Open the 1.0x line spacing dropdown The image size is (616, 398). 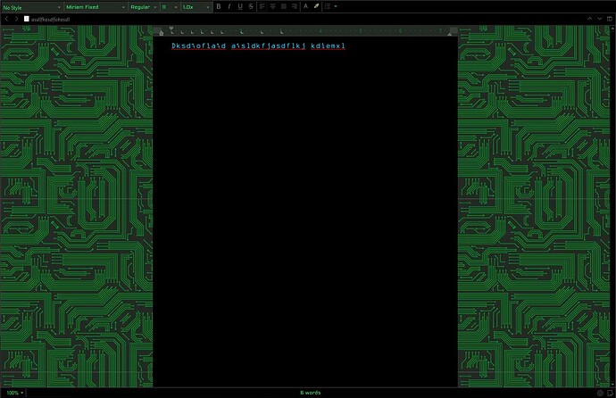[196, 7]
